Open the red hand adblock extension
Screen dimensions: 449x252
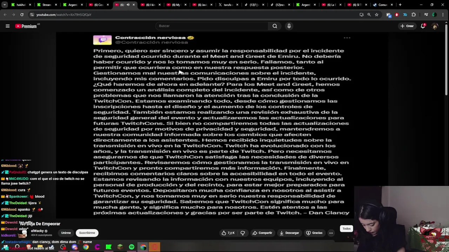[397, 15]
